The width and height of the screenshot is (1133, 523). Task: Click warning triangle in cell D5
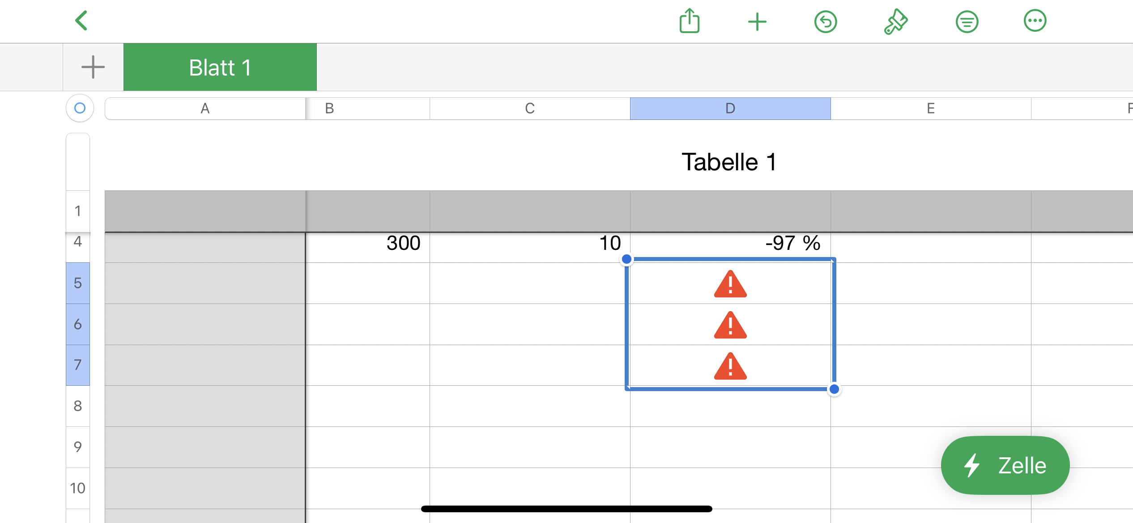[x=730, y=284]
